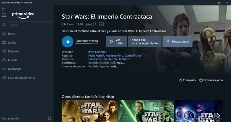The height and width of the screenshot is (122, 231).
Task: Click the Buscar search field
Action: tap(29, 25)
